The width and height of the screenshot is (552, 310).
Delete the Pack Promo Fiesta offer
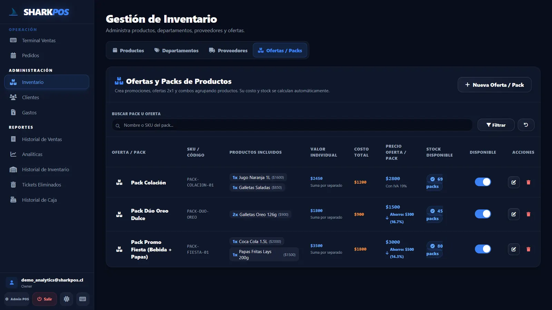pyautogui.click(x=528, y=249)
